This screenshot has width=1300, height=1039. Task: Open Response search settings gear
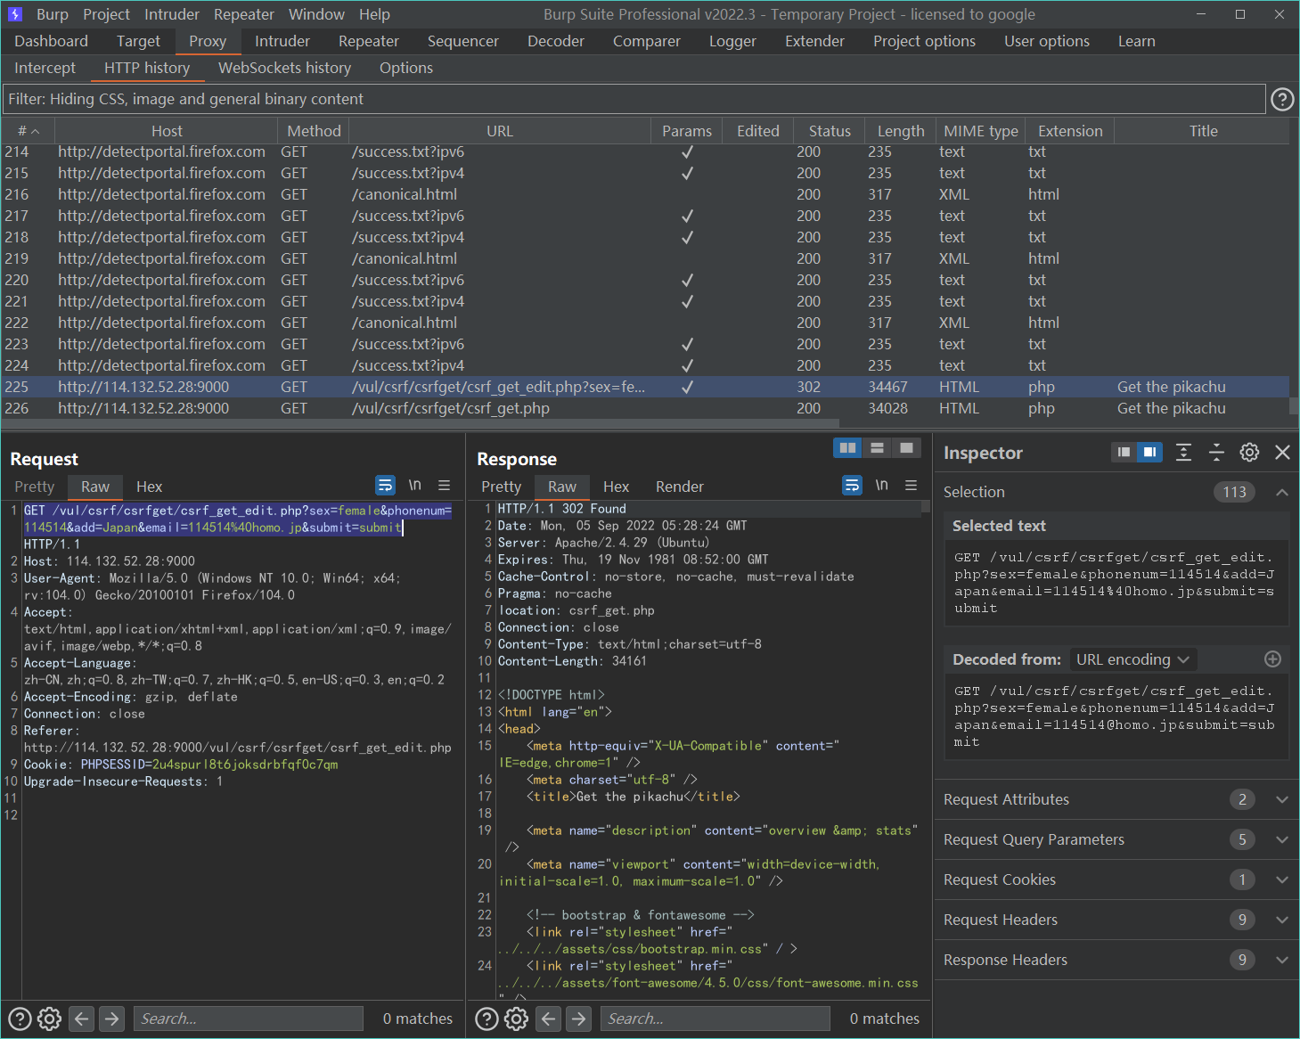click(x=517, y=1019)
